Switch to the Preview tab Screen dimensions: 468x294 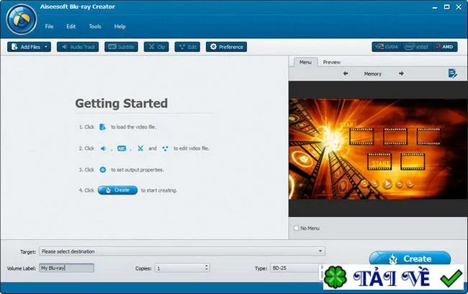pos(332,62)
